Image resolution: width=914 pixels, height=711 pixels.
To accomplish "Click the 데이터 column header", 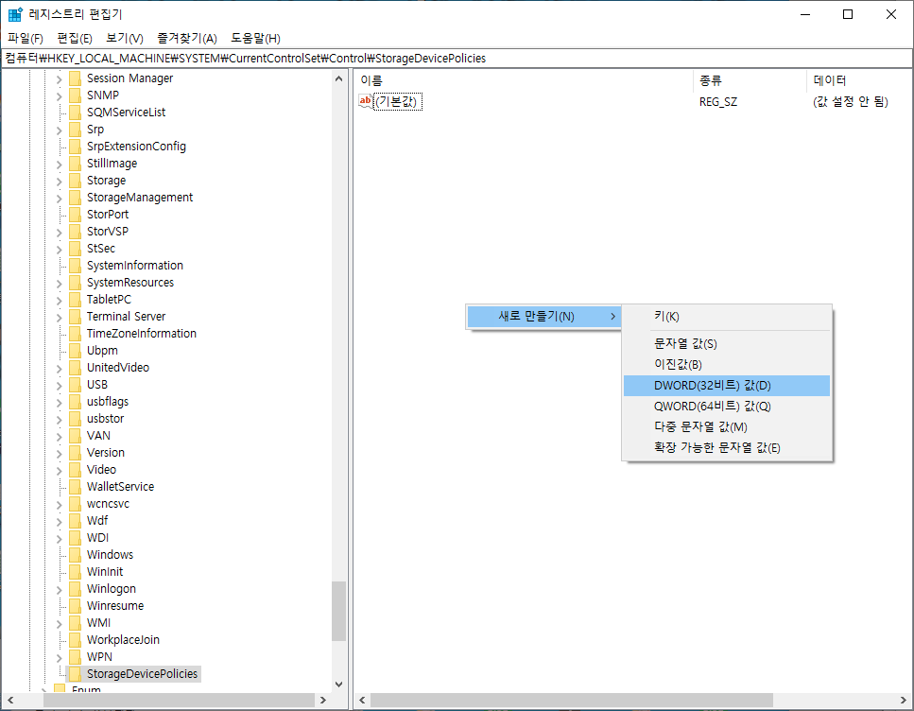I will (859, 81).
